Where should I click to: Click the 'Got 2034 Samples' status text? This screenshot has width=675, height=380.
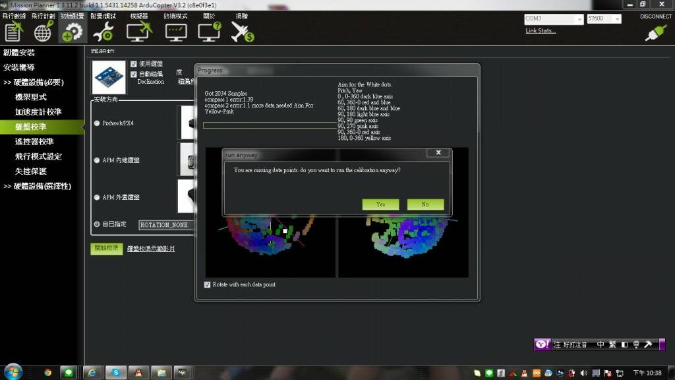225,94
